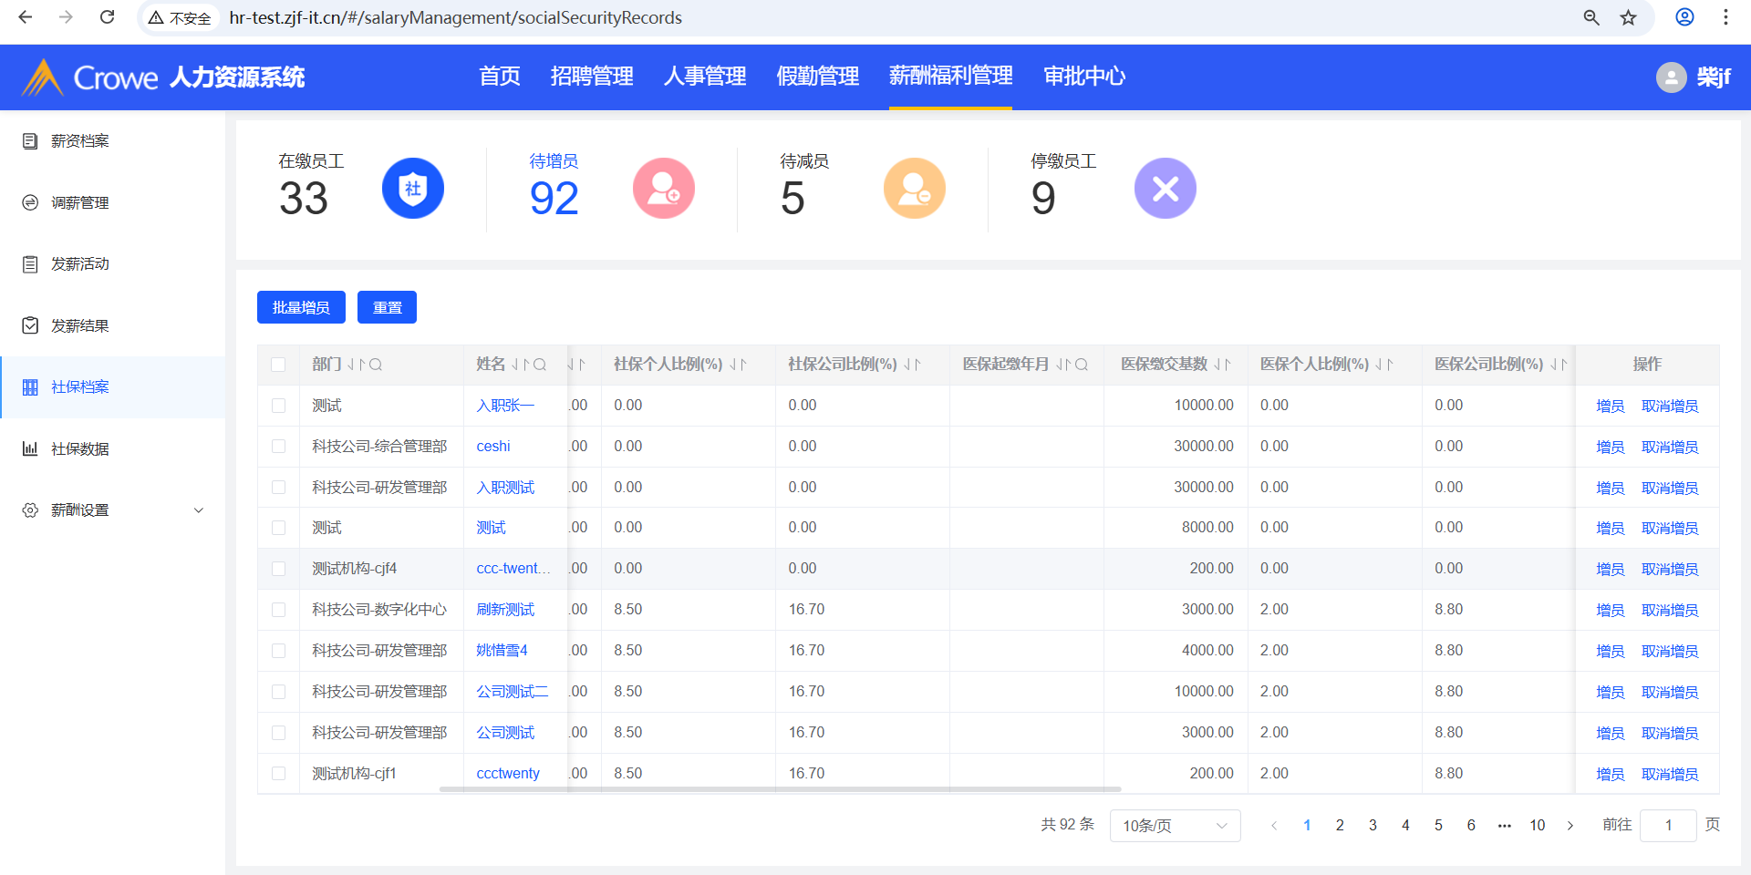Toggle the select-all checkbox in table header
The width and height of the screenshot is (1751, 875).
point(278,365)
